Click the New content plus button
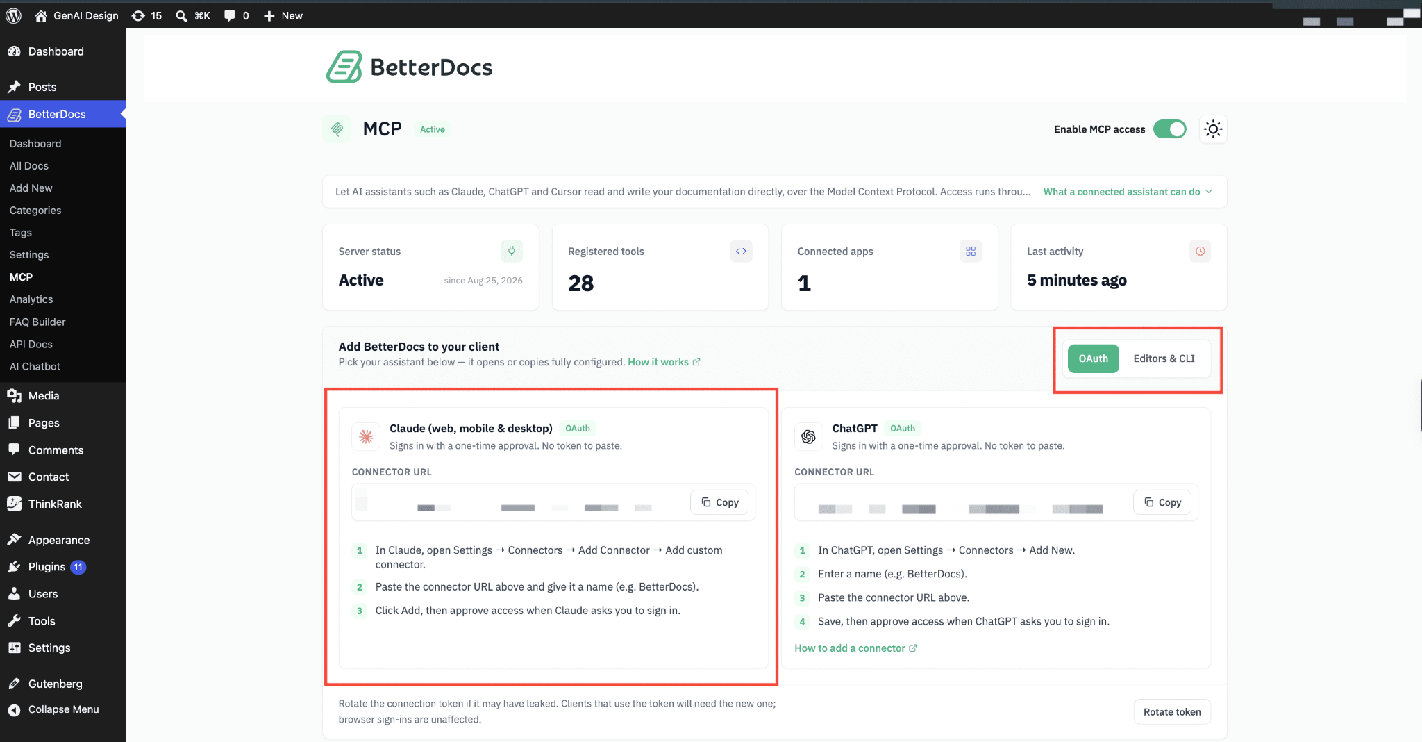Screen dimensions: 1422x742 pyautogui.click(x=283, y=15)
